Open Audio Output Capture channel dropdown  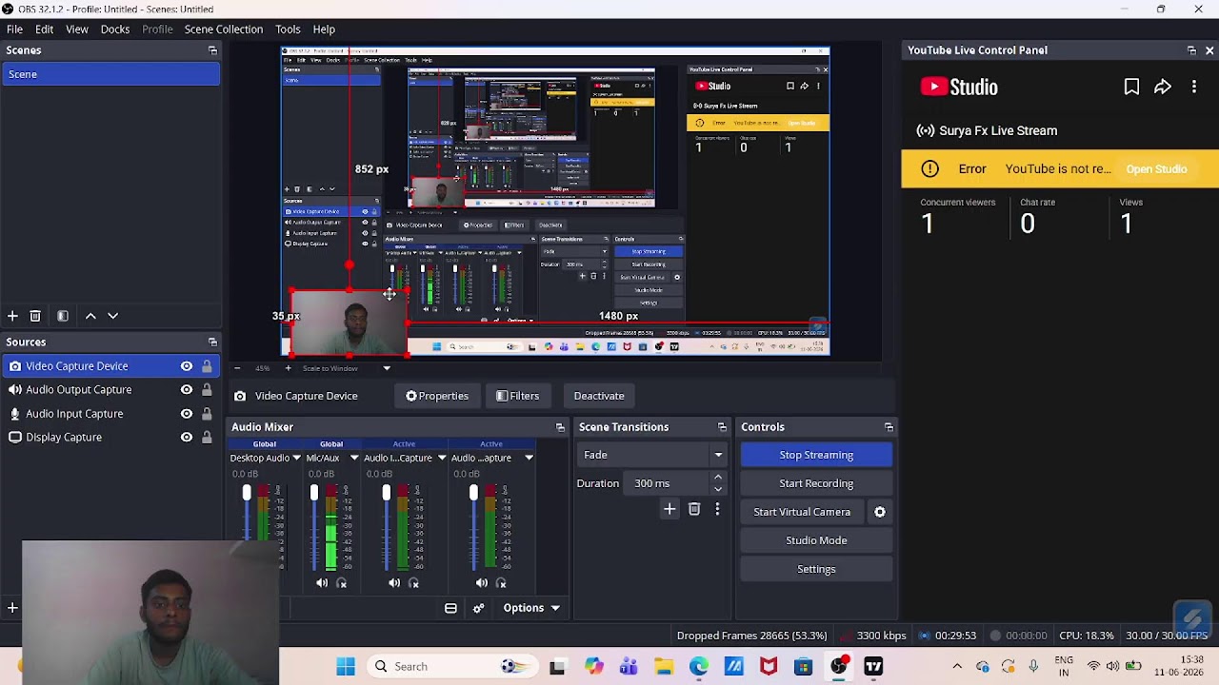pos(529,459)
